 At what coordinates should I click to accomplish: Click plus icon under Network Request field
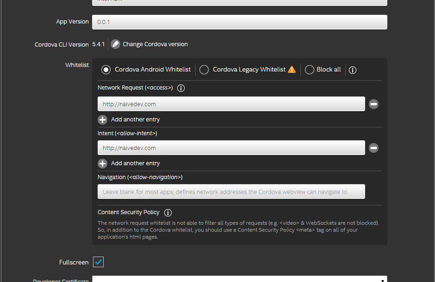pos(103,120)
